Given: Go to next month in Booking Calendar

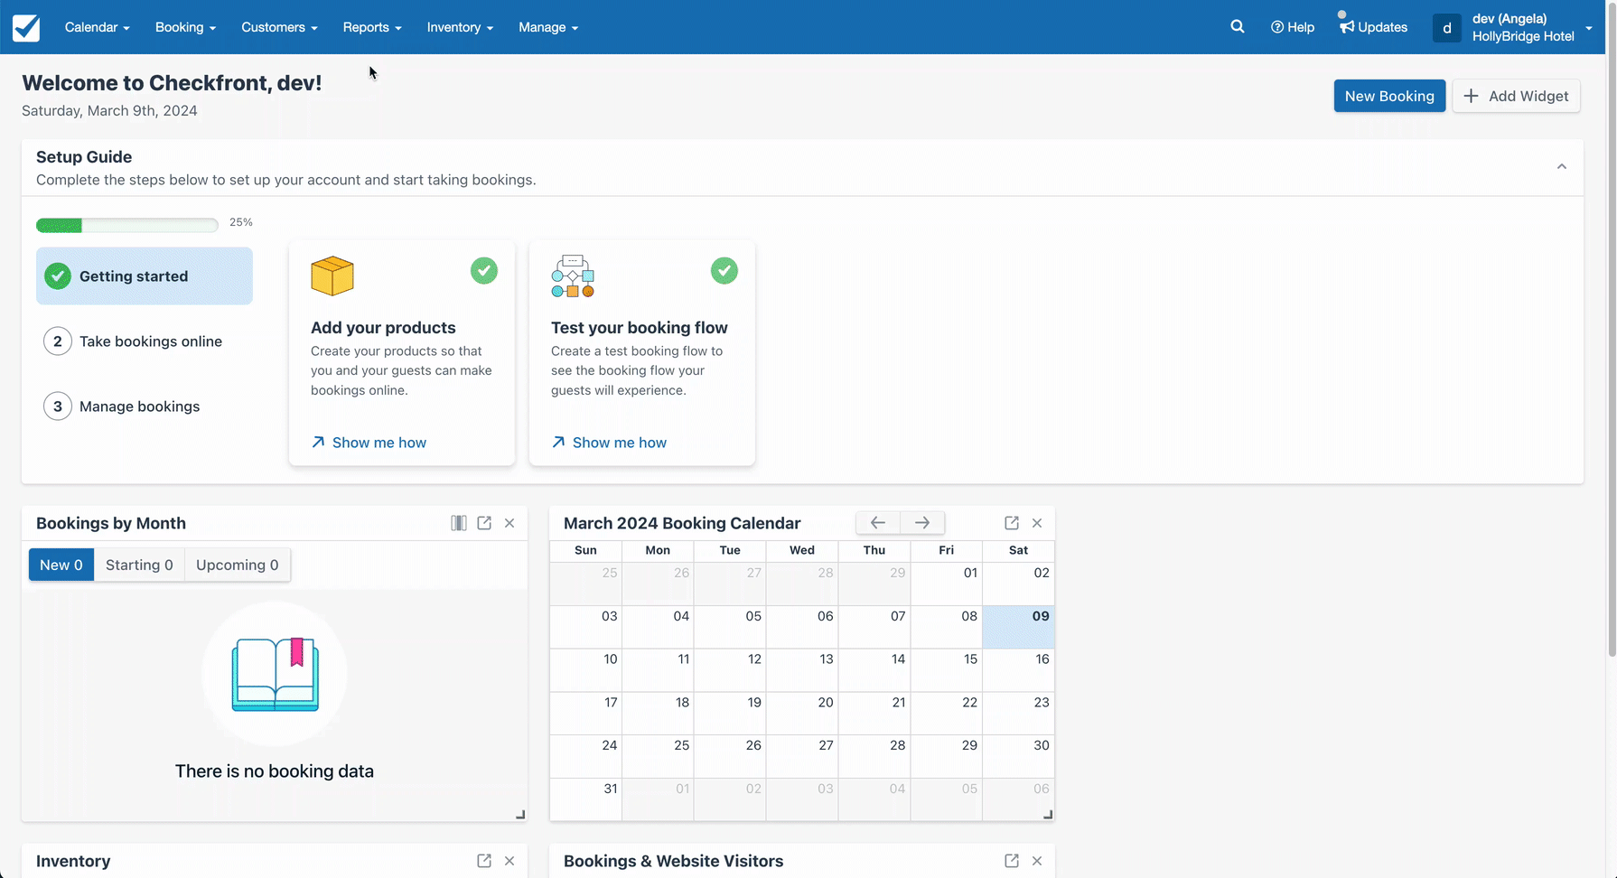Looking at the screenshot, I should pos(922,523).
